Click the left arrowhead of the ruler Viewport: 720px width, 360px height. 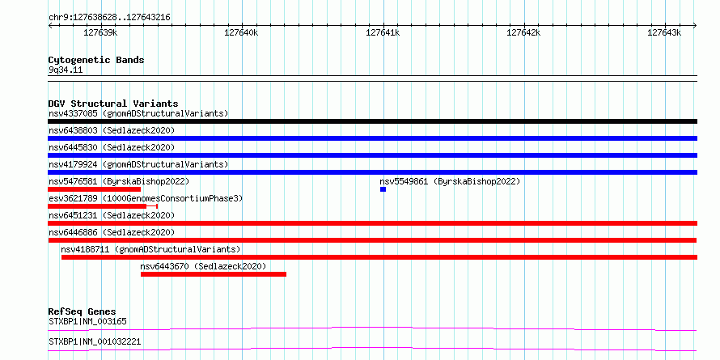[x=50, y=25]
